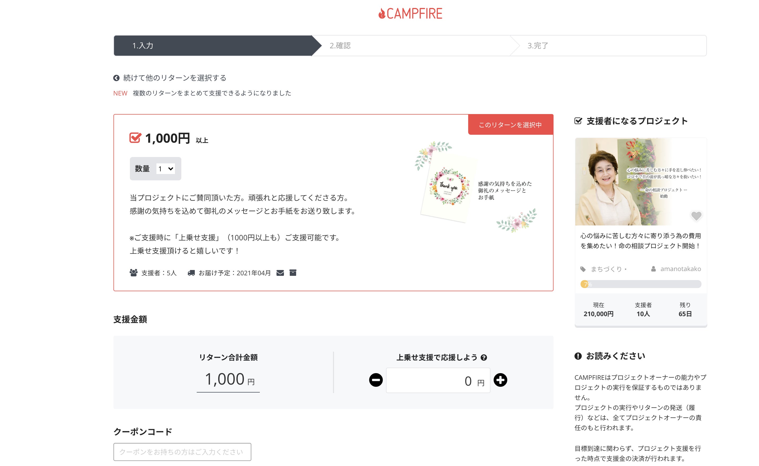Click the delivery truck icon beside お届け予定
Image resolution: width=759 pixels, height=466 pixels.
pyautogui.click(x=191, y=273)
